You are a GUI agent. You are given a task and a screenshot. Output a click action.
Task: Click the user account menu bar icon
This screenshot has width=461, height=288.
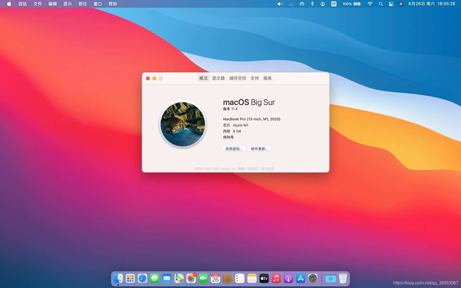click(323, 4)
